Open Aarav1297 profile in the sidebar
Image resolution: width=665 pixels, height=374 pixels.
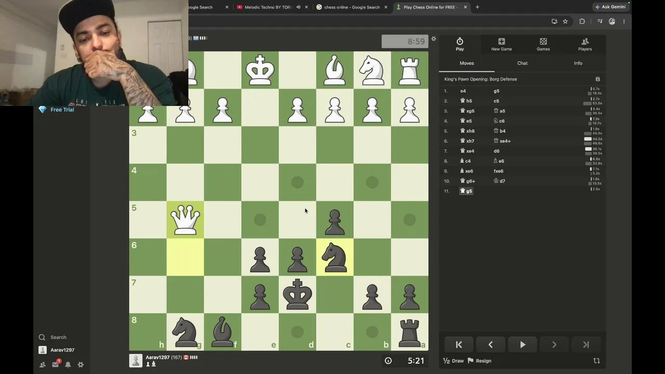pyautogui.click(x=57, y=350)
